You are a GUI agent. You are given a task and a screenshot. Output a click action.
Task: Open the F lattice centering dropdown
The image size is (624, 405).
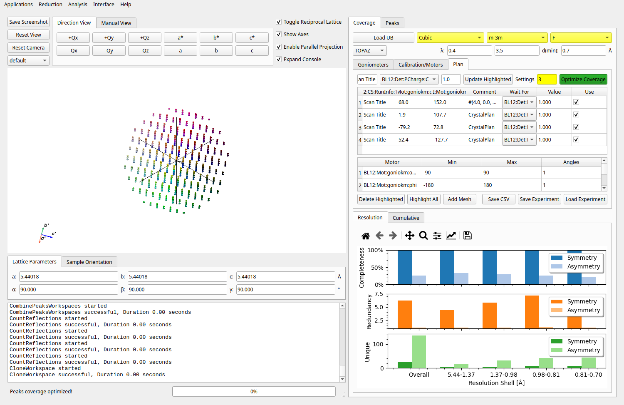tap(581, 37)
